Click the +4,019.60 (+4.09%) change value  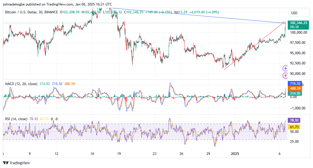pos(204,12)
